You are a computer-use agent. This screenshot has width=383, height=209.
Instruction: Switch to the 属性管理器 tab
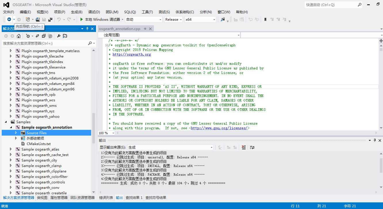pos(59,197)
